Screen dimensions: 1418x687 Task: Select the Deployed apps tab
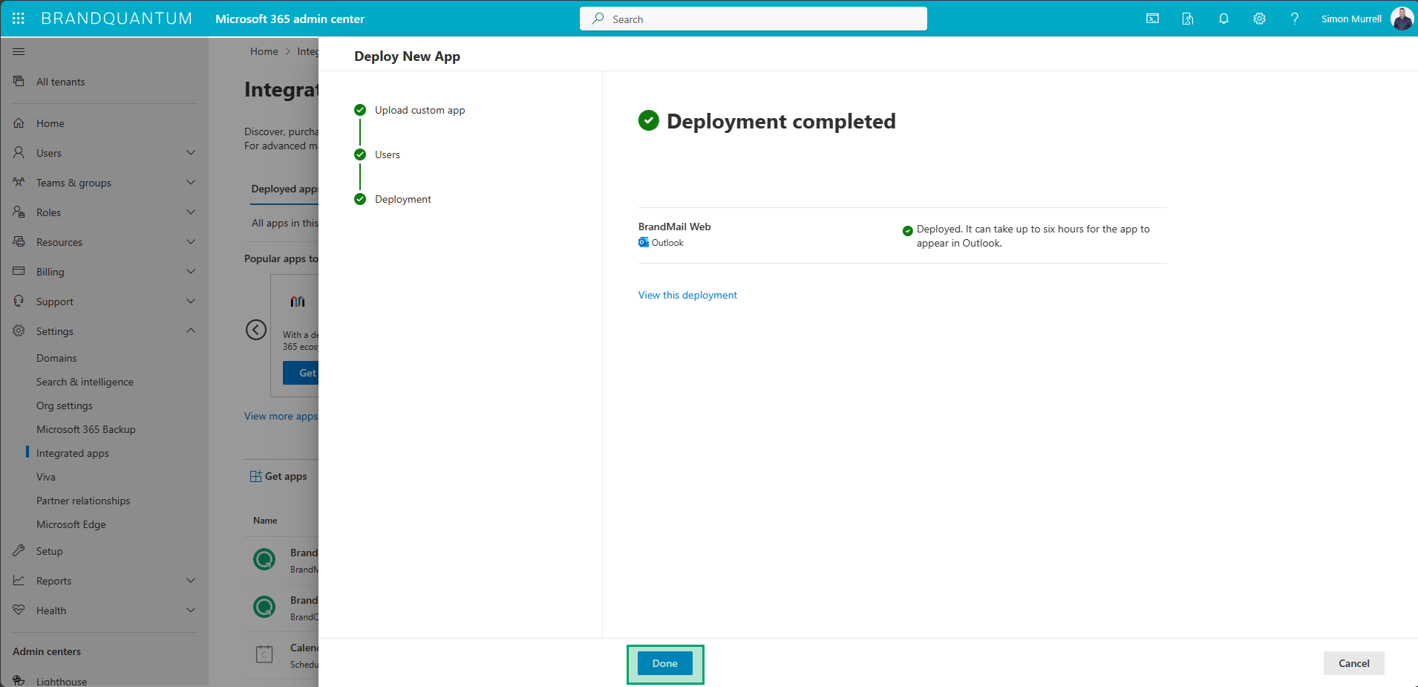[x=285, y=189]
